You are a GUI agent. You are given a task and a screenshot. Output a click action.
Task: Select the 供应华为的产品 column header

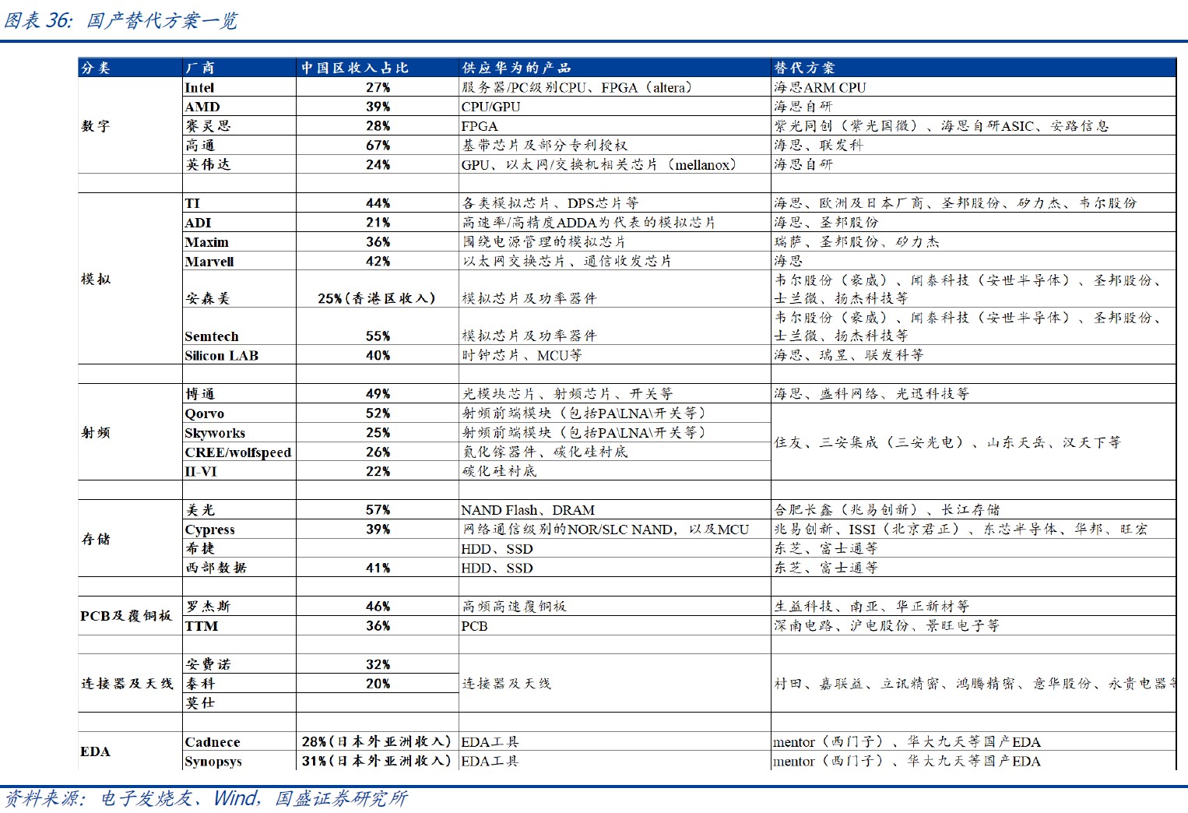(x=615, y=68)
